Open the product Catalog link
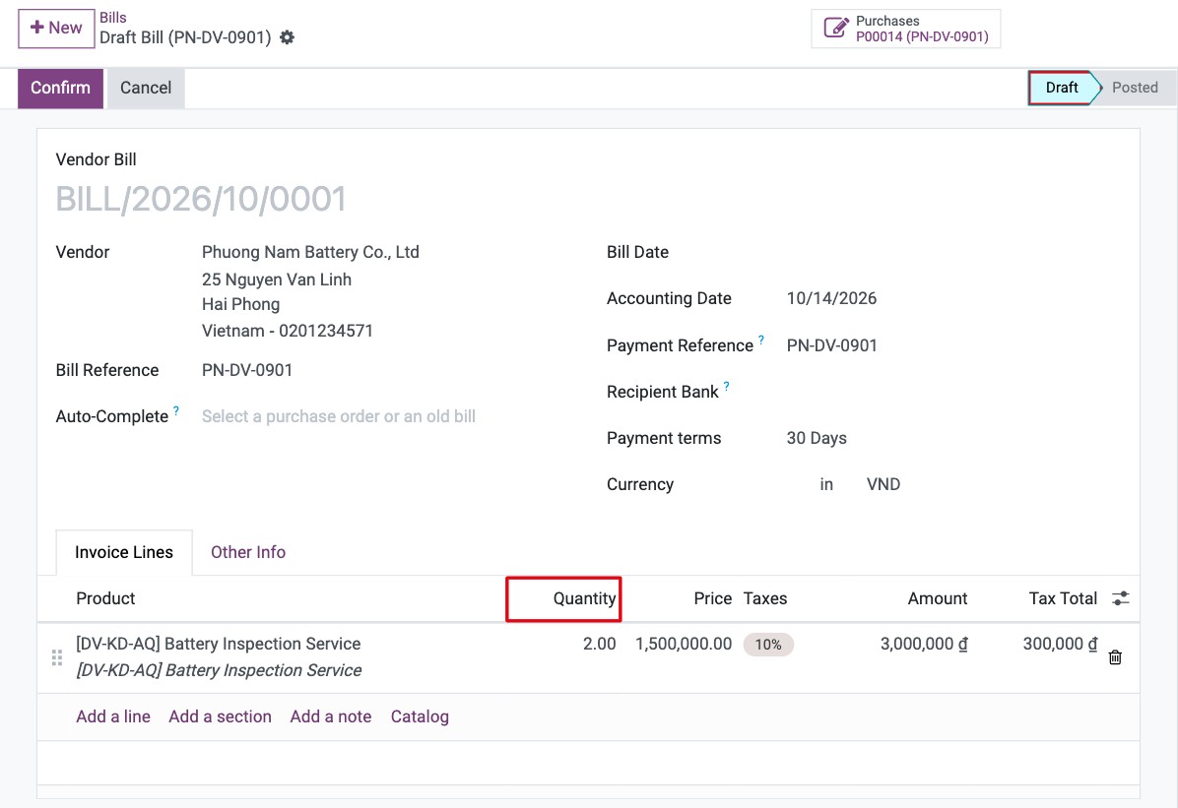Screen dimensions: 1178x808 coord(420,716)
